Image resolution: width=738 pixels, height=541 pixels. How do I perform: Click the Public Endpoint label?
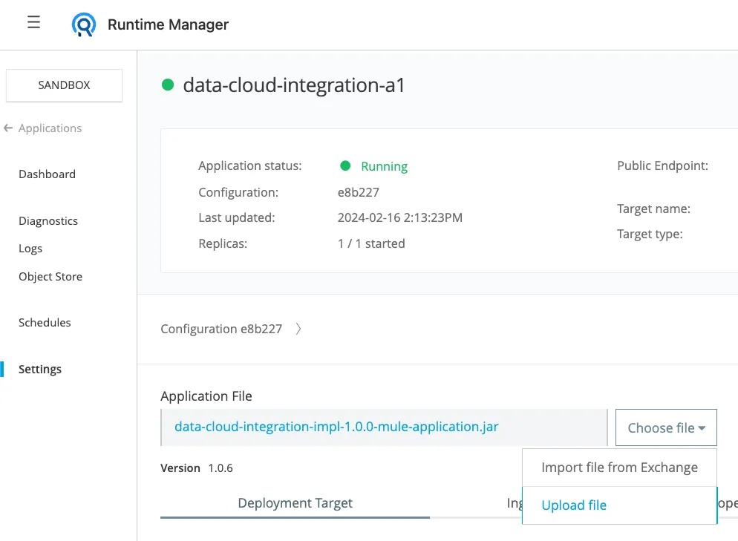[663, 165]
